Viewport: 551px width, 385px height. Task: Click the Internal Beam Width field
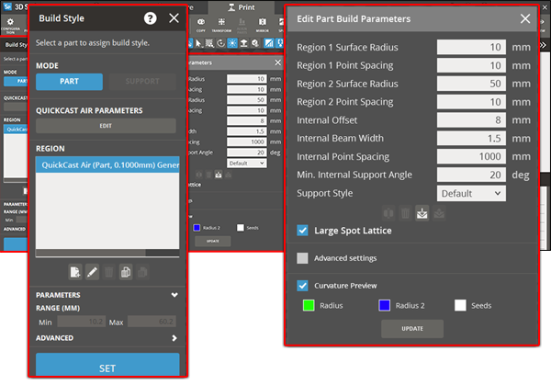471,139
